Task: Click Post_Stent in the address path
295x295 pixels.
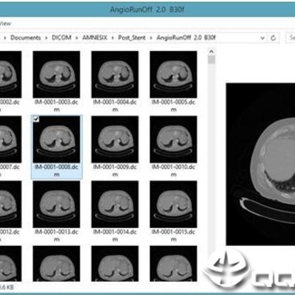Action: tap(132, 38)
